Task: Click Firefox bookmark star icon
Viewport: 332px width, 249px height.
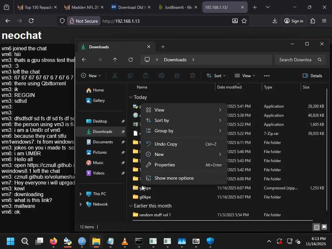Action: coord(244,21)
